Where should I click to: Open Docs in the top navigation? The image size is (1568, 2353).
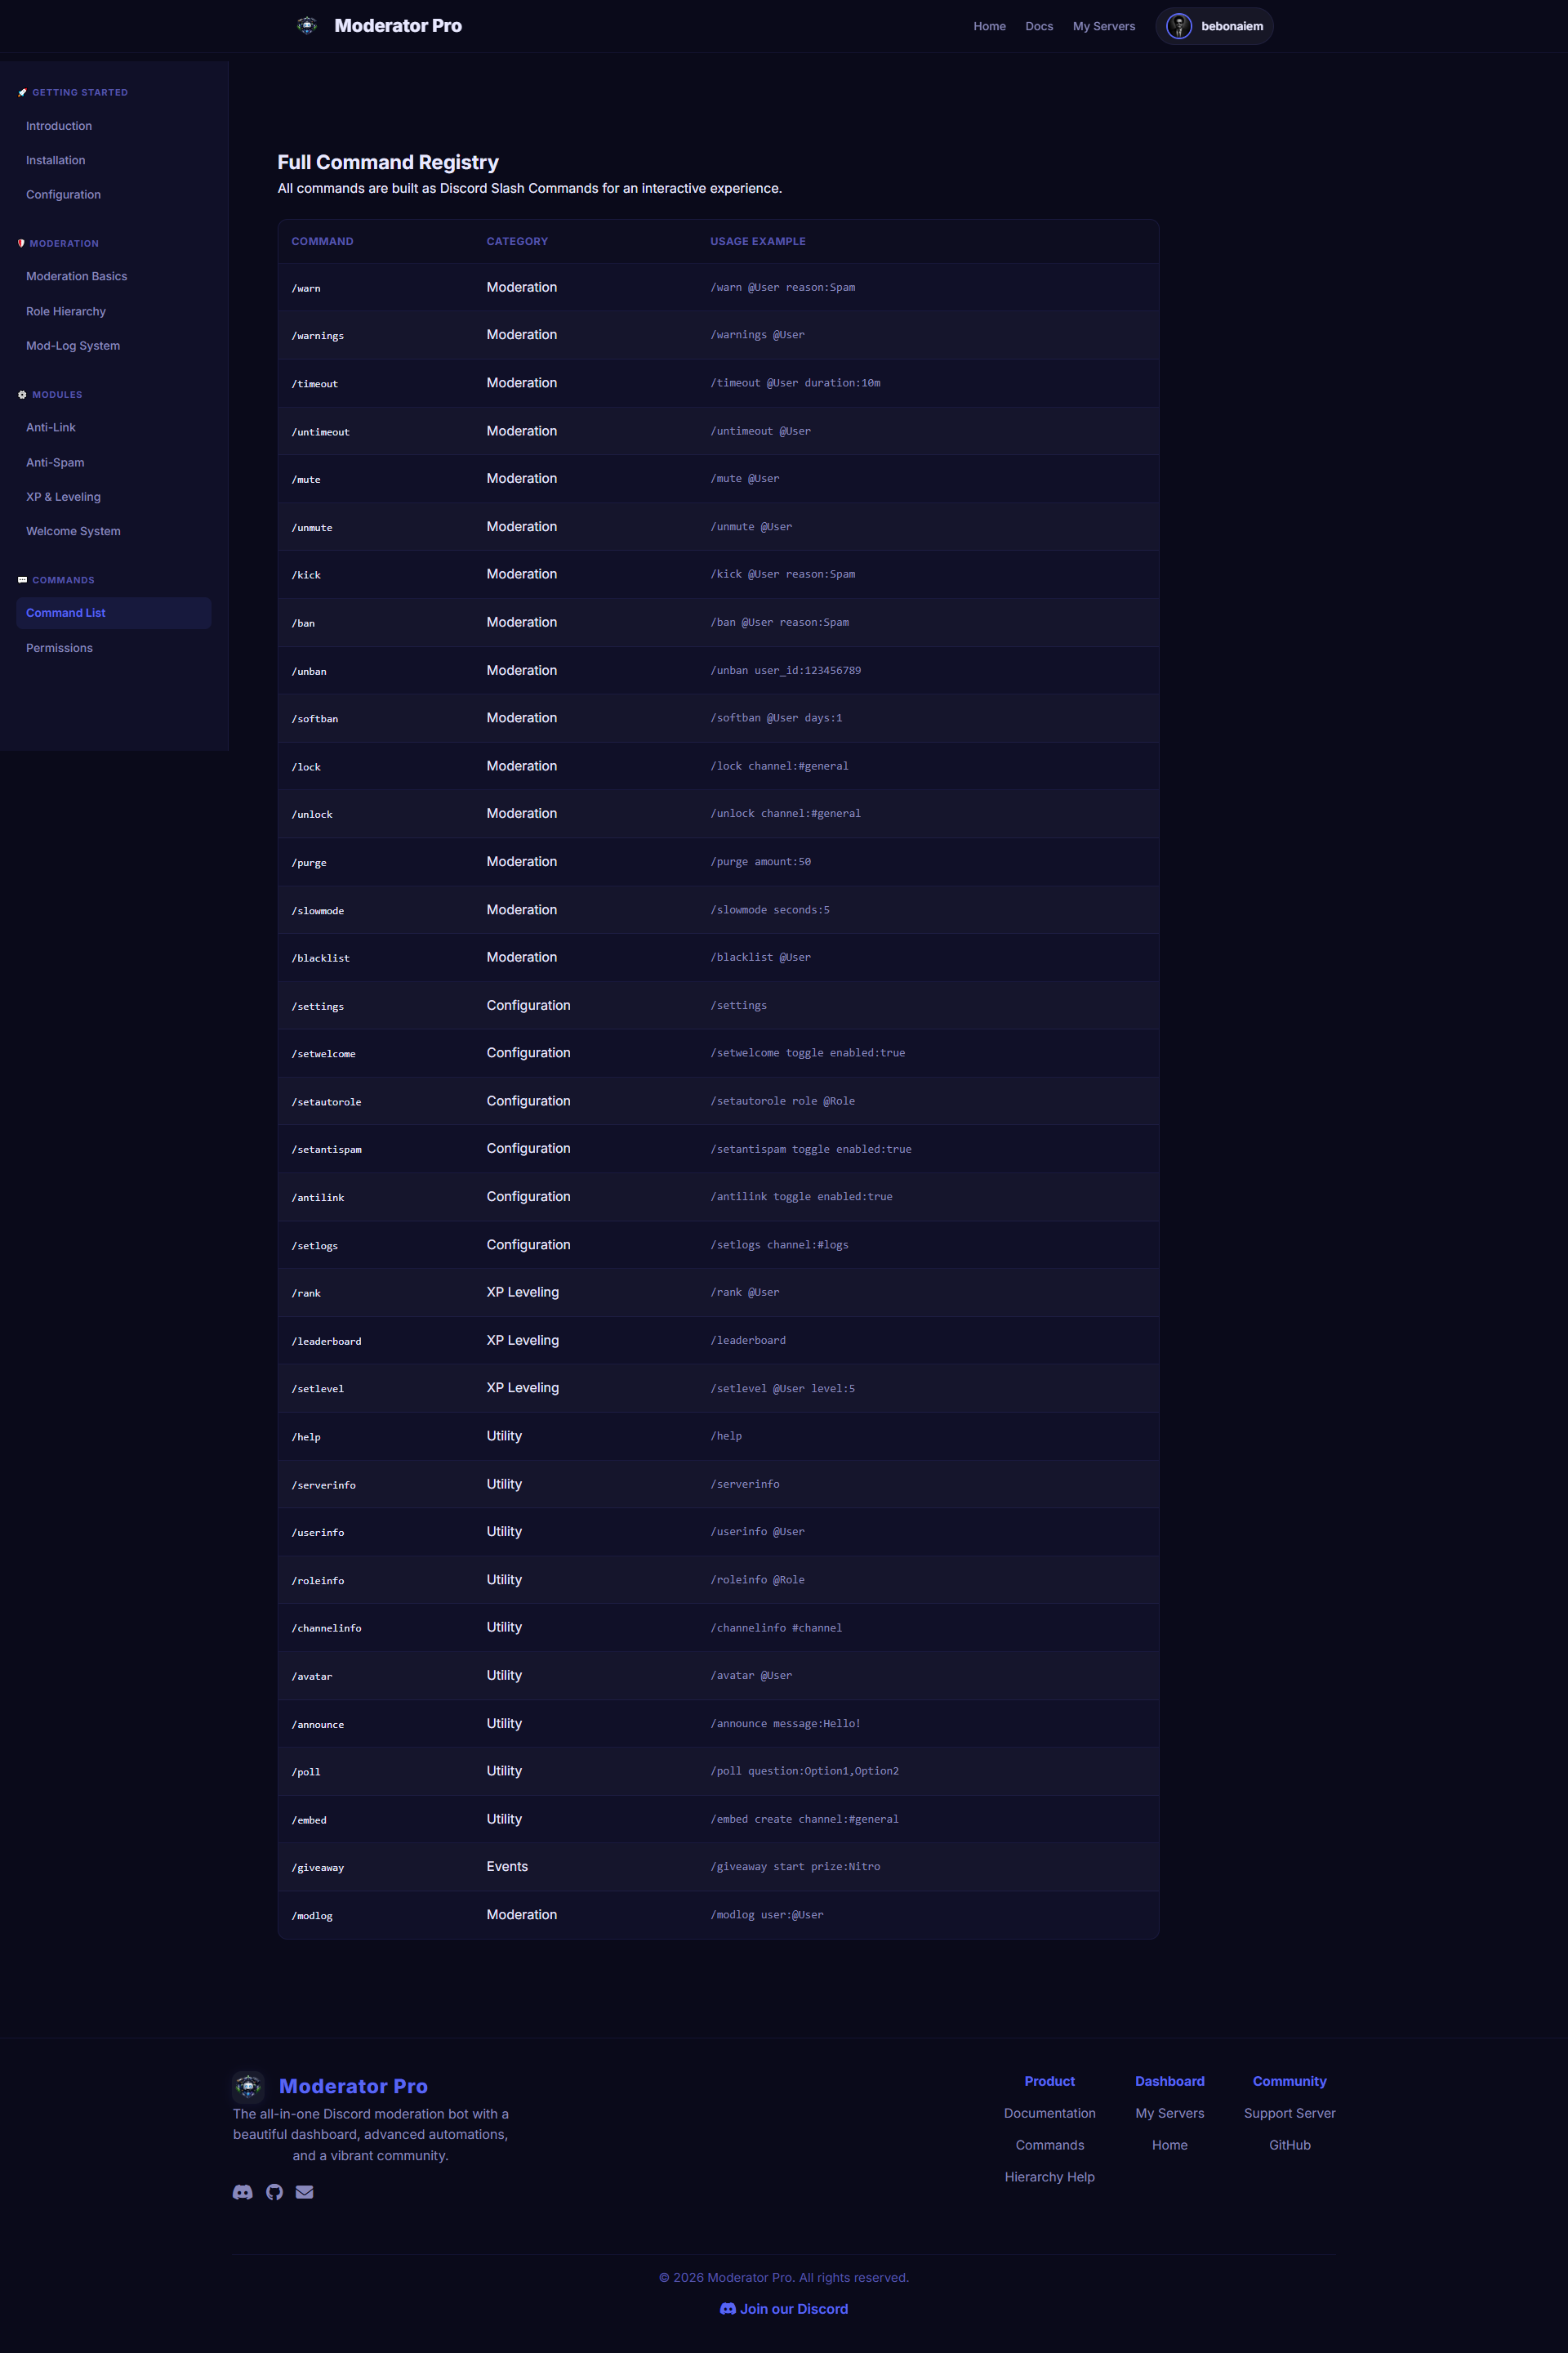pos(1039,26)
